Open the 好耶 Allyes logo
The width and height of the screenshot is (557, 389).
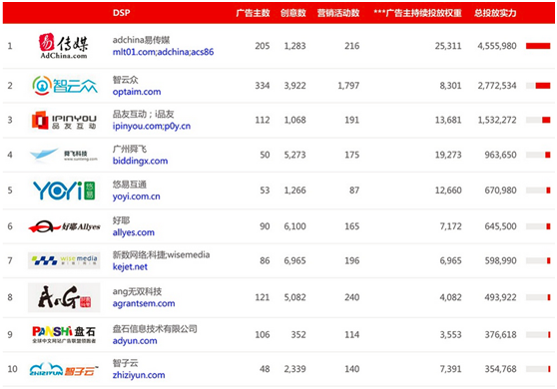point(64,226)
